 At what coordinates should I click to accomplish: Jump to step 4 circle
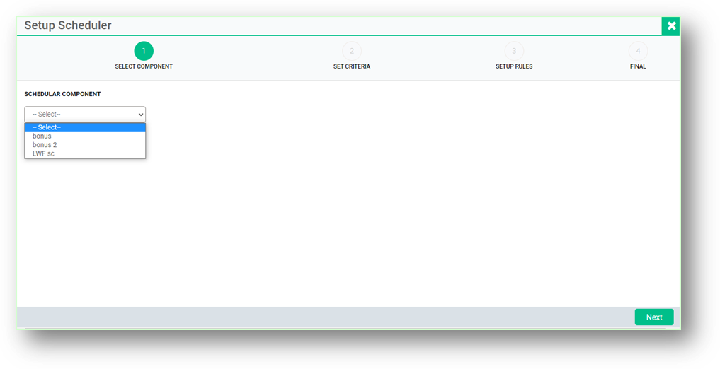coord(638,51)
